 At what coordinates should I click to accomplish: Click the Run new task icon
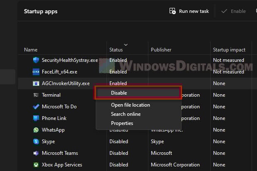click(x=172, y=11)
